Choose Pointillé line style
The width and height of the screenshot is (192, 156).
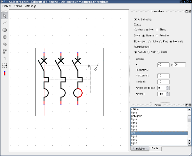click(157, 36)
